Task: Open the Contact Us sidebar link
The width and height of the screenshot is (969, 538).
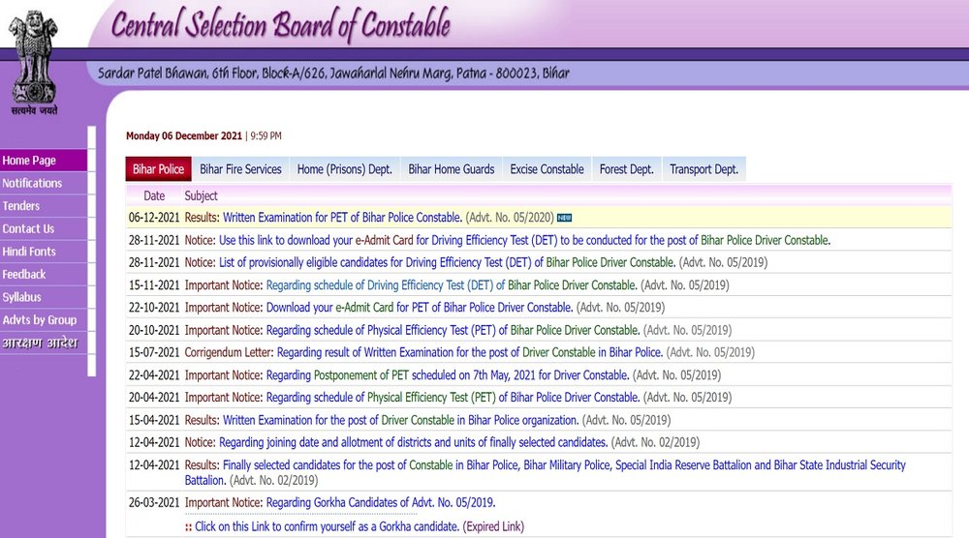Action: 28,228
